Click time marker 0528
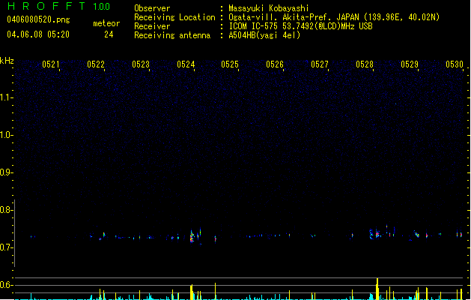Viewport: 471px width, 300px height. [365, 64]
